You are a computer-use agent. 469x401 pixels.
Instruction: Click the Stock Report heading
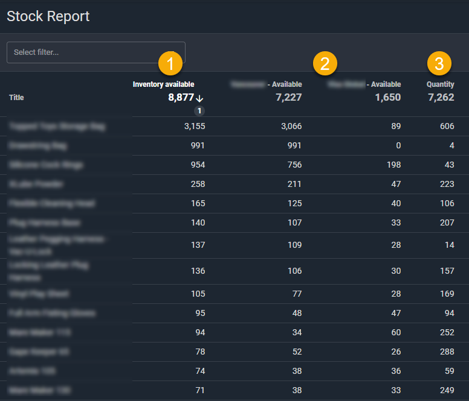click(x=48, y=16)
